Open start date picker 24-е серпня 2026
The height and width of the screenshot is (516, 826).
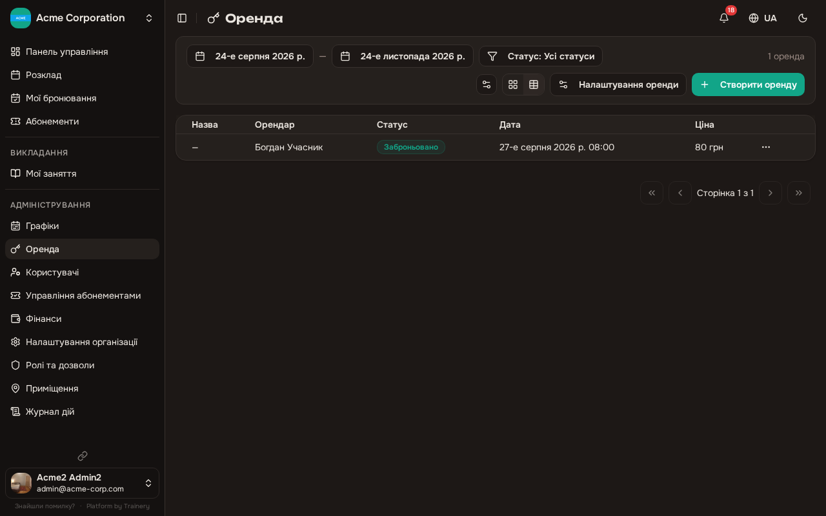click(x=250, y=56)
